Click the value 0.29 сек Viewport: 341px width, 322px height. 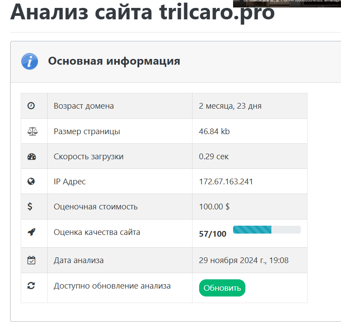coord(214,157)
